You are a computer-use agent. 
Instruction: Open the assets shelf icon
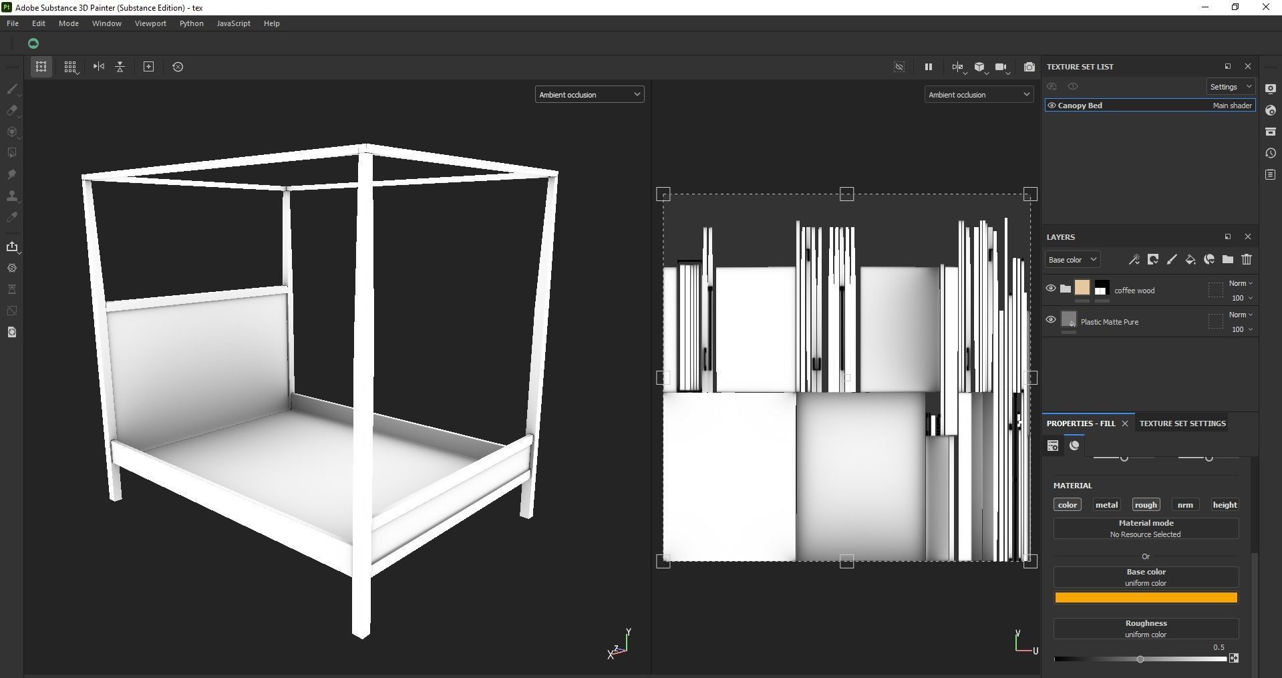[x=1271, y=132]
